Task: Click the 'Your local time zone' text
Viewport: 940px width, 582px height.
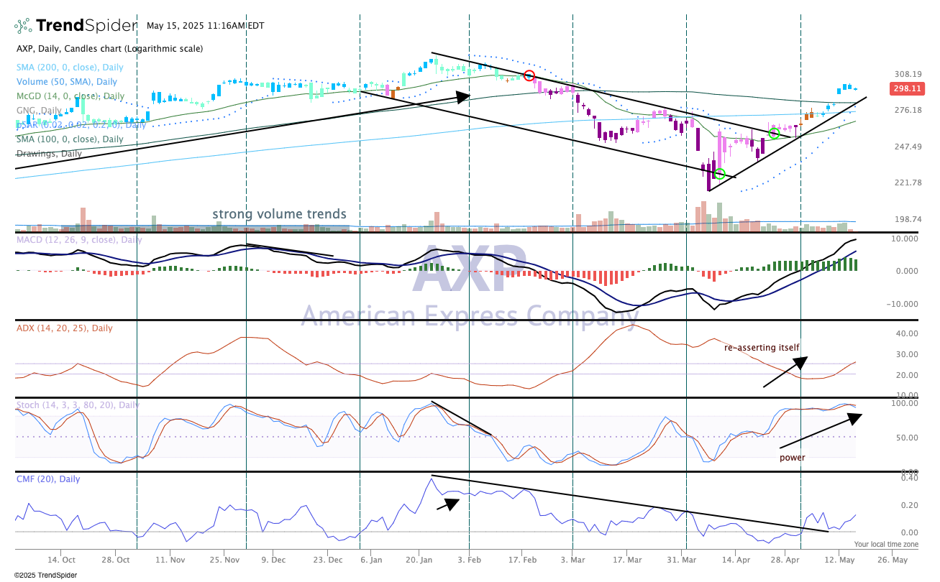Action: click(x=886, y=545)
